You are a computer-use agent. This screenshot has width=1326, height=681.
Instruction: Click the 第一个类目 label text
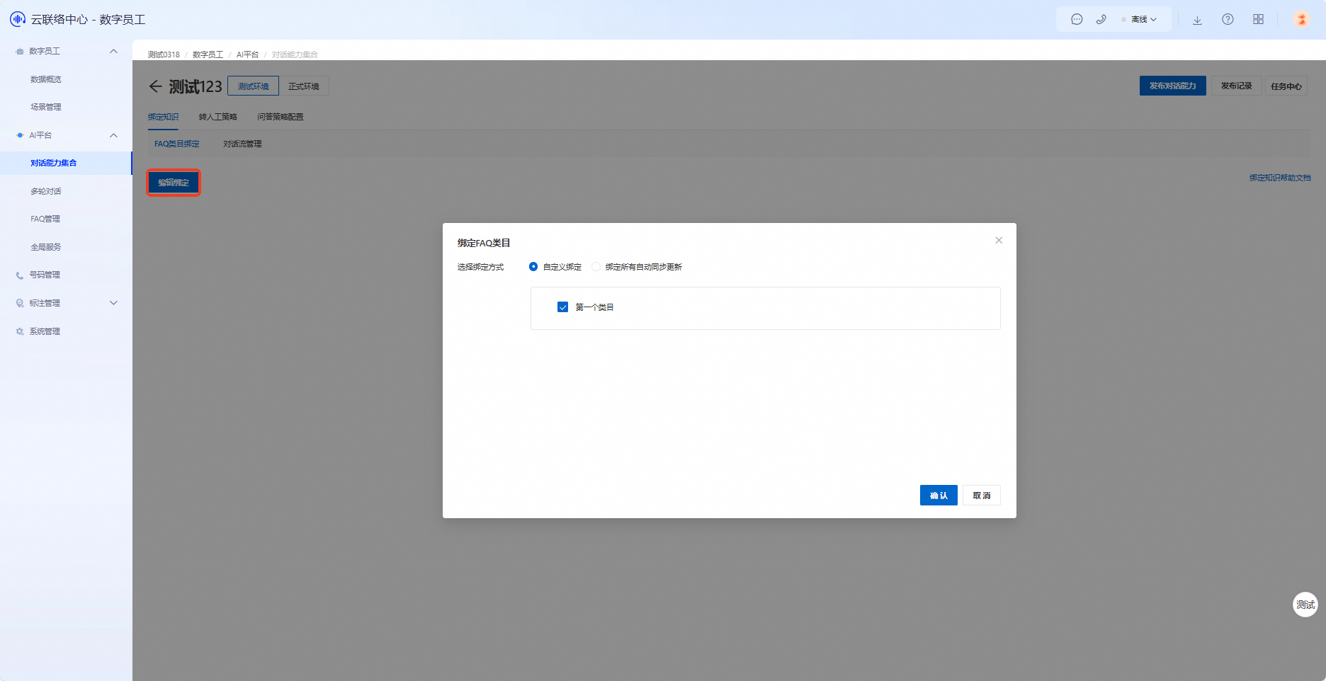pos(595,307)
